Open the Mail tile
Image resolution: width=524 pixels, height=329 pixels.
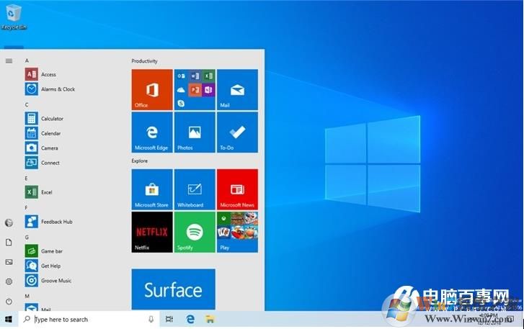coord(237,90)
